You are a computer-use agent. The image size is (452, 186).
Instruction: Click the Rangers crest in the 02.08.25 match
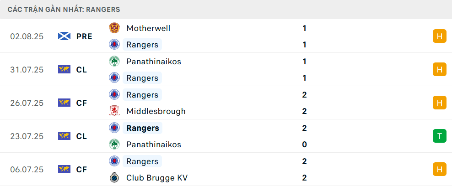(114, 45)
